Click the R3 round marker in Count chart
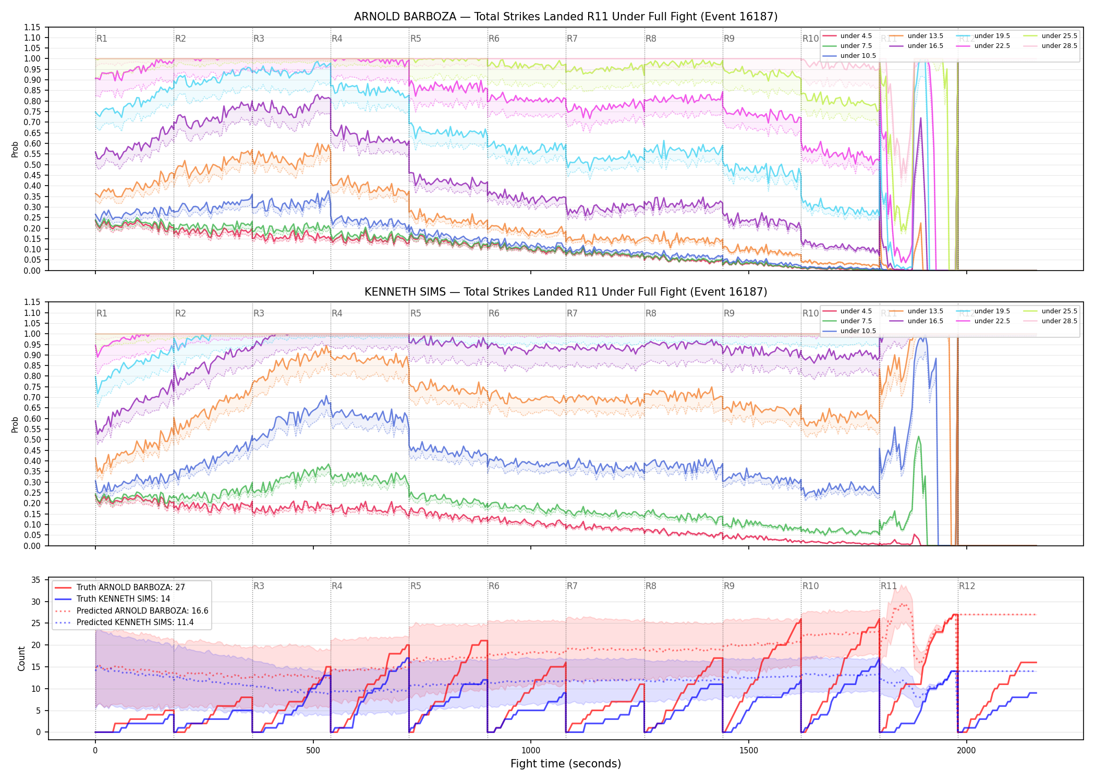Image resolution: width=1095 pixels, height=782 pixels. [x=259, y=586]
